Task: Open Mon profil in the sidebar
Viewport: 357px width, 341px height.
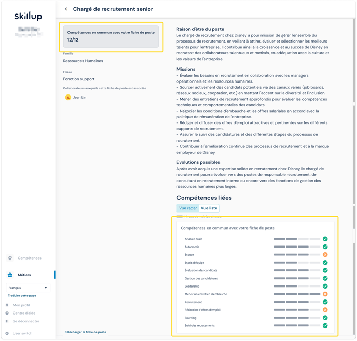Action: click(x=21, y=305)
